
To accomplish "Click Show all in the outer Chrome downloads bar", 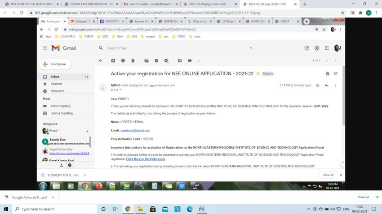I will [363, 197].
